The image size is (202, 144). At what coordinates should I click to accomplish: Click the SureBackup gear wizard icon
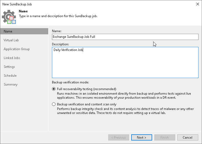[x=9, y=17]
